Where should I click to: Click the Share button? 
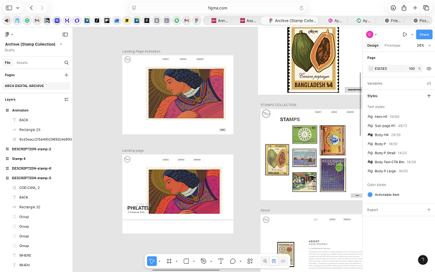424,35
